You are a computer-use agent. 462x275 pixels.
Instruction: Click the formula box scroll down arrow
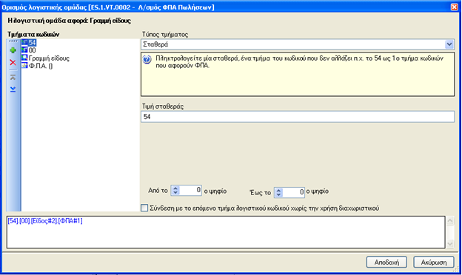(450, 243)
